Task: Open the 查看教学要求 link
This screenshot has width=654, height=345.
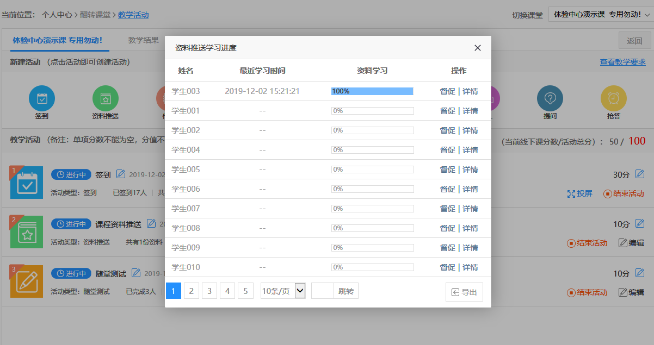Action: pos(622,62)
